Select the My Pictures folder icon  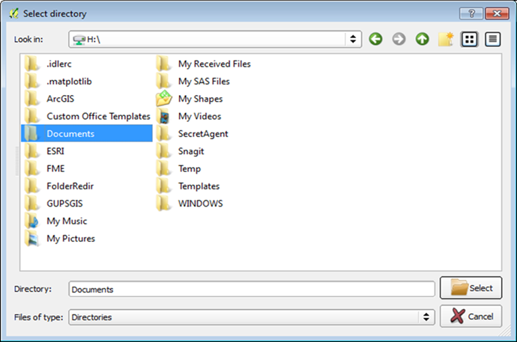[x=32, y=238]
